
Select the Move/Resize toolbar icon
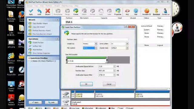tap(58, 12)
